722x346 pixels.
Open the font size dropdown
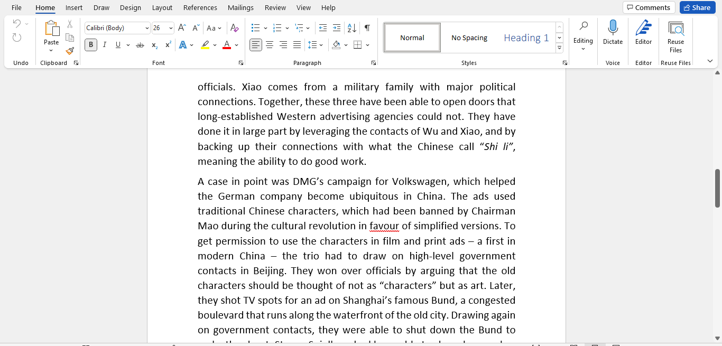(170, 27)
